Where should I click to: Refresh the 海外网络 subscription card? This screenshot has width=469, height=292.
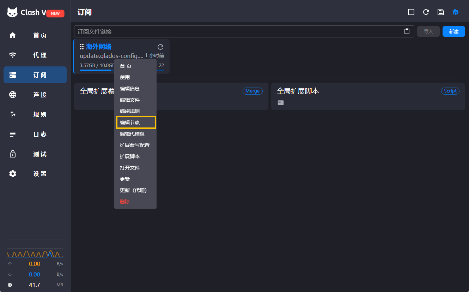point(160,47)
